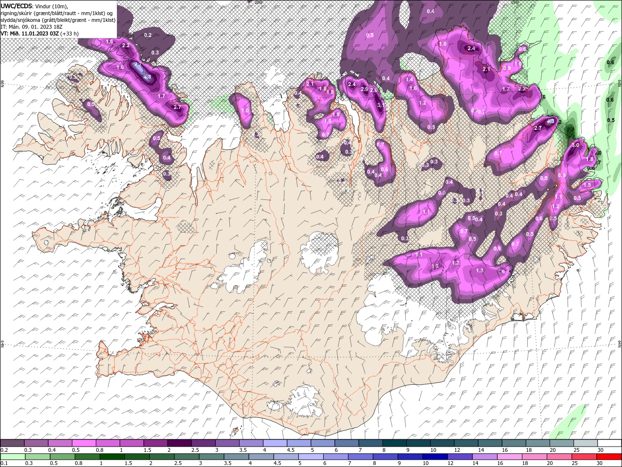622x467 pixels.
Task: Click lower legend swatch between 10 and 12
Action: tap(435, 457)
